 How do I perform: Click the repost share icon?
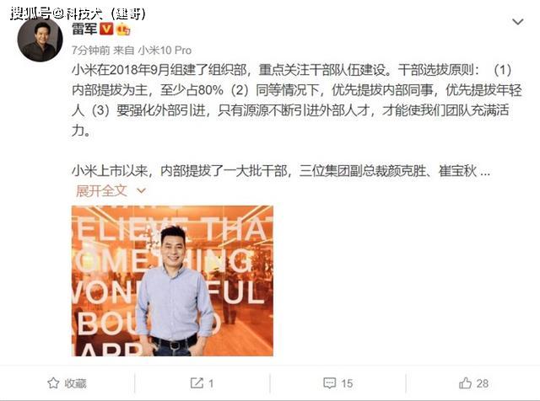197,382
